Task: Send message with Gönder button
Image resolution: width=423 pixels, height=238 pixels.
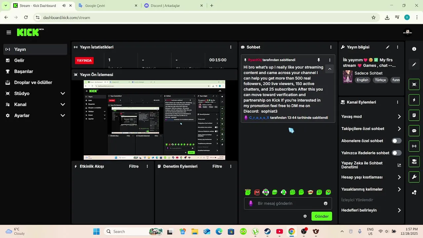Action: 322,216
